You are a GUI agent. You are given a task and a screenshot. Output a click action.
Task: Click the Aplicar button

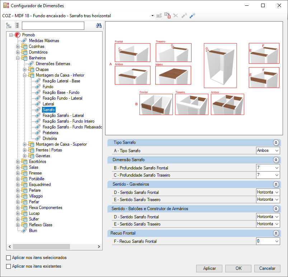209,268
